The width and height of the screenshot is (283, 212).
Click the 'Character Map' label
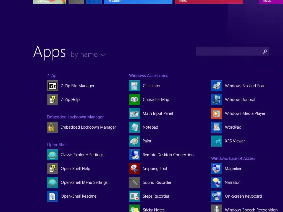point(156,100)
